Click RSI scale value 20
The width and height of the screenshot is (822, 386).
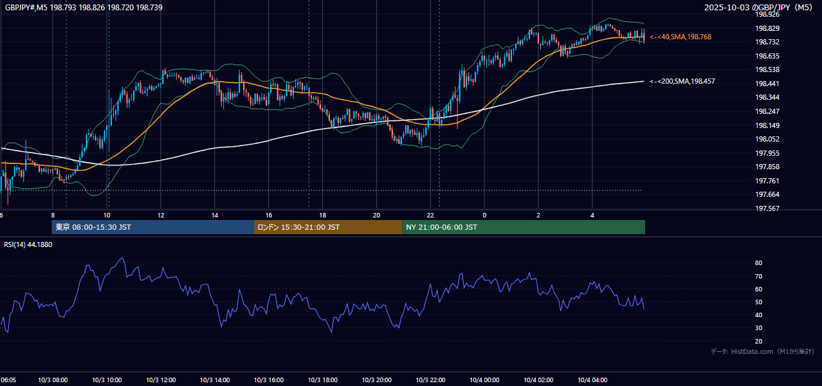click(758, 341)
